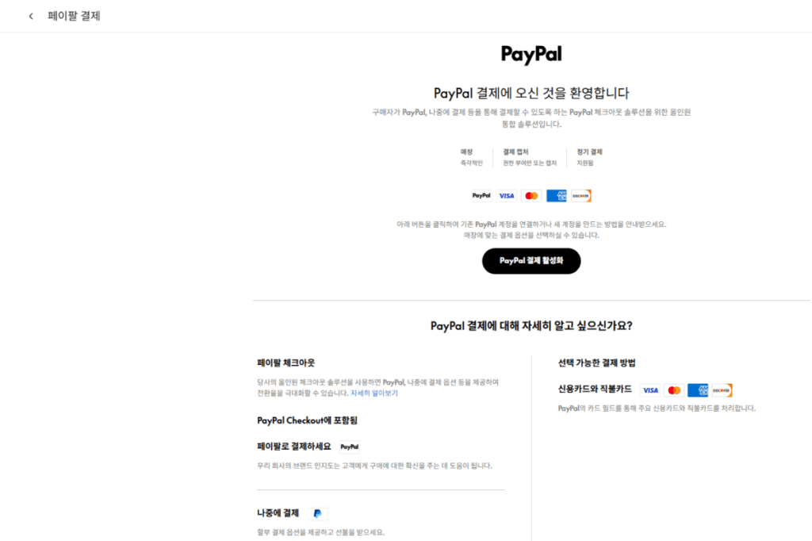The image size is (812, 541).
Task: Click the back chevron in the header
Action: [x=30, y=16]
